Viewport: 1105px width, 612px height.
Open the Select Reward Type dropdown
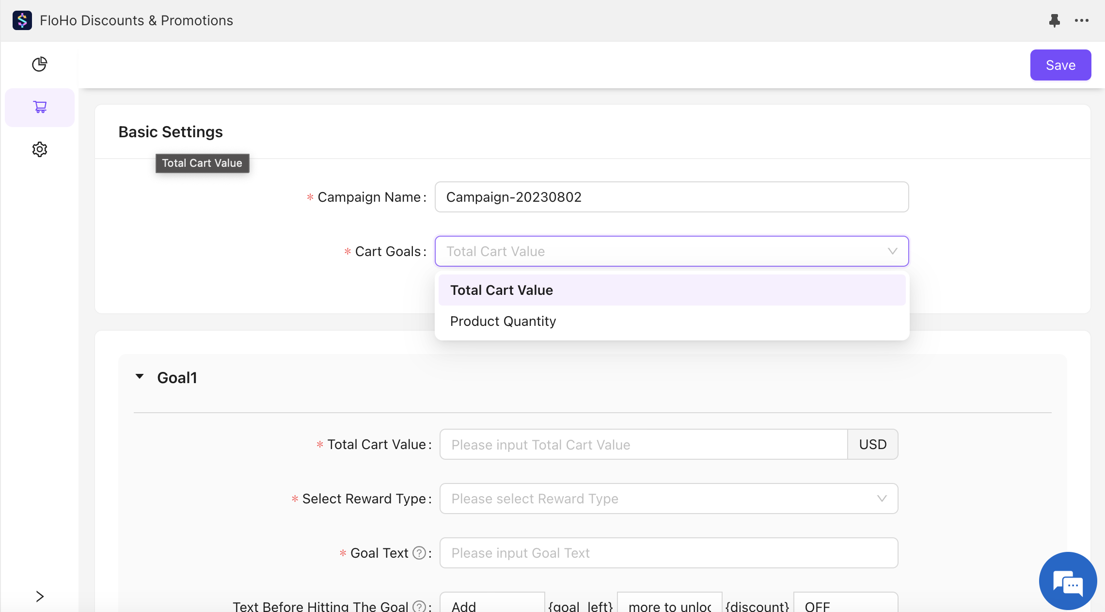(668, 499)
